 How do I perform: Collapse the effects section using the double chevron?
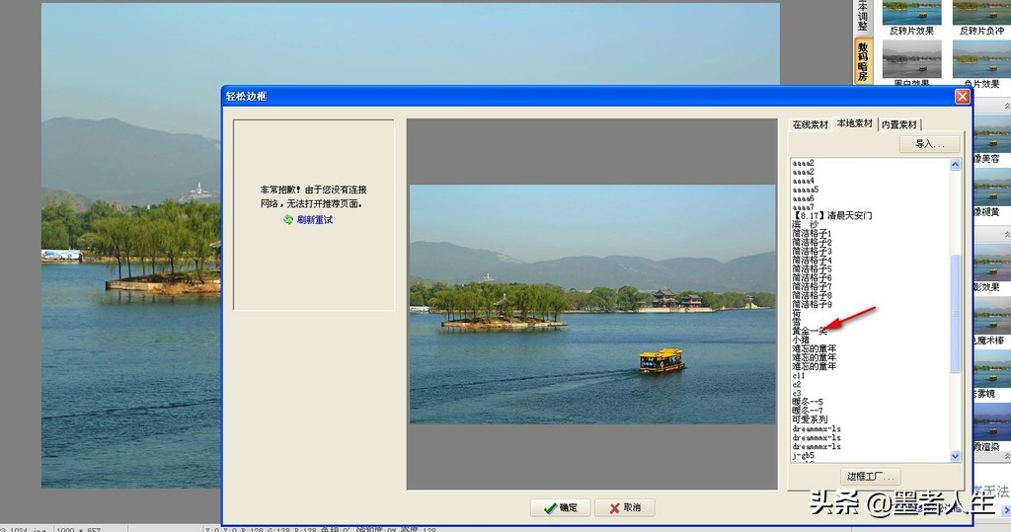click(x=1006, y=105)
